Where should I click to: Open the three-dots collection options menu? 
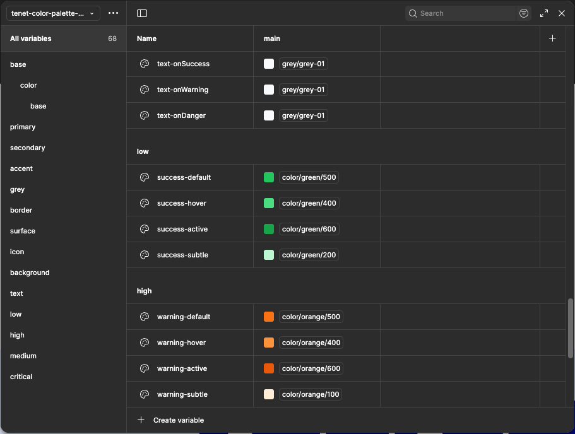coord(114,13)
